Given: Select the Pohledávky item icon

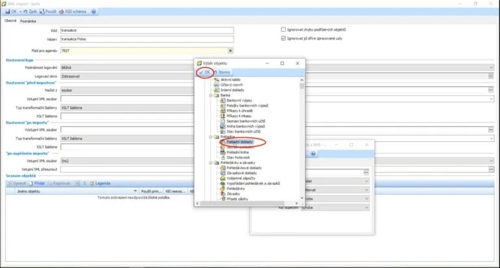Looking at the screenshot, I should pos(223,189).
